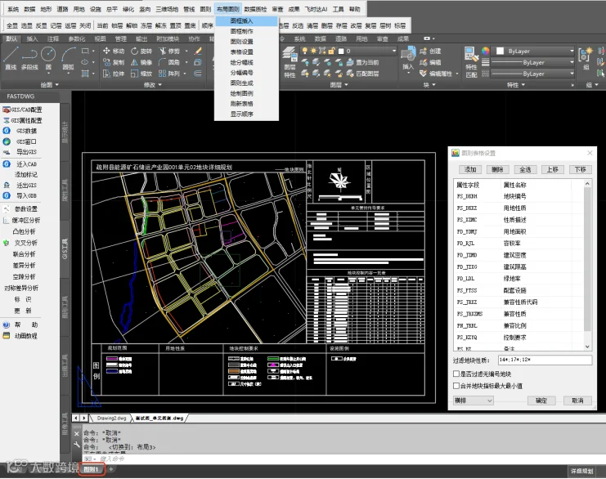Choose 图则设置 from the open menu
Image resolution: width=606 pixels, height=479 pixels.
click(x=242, y=42)
